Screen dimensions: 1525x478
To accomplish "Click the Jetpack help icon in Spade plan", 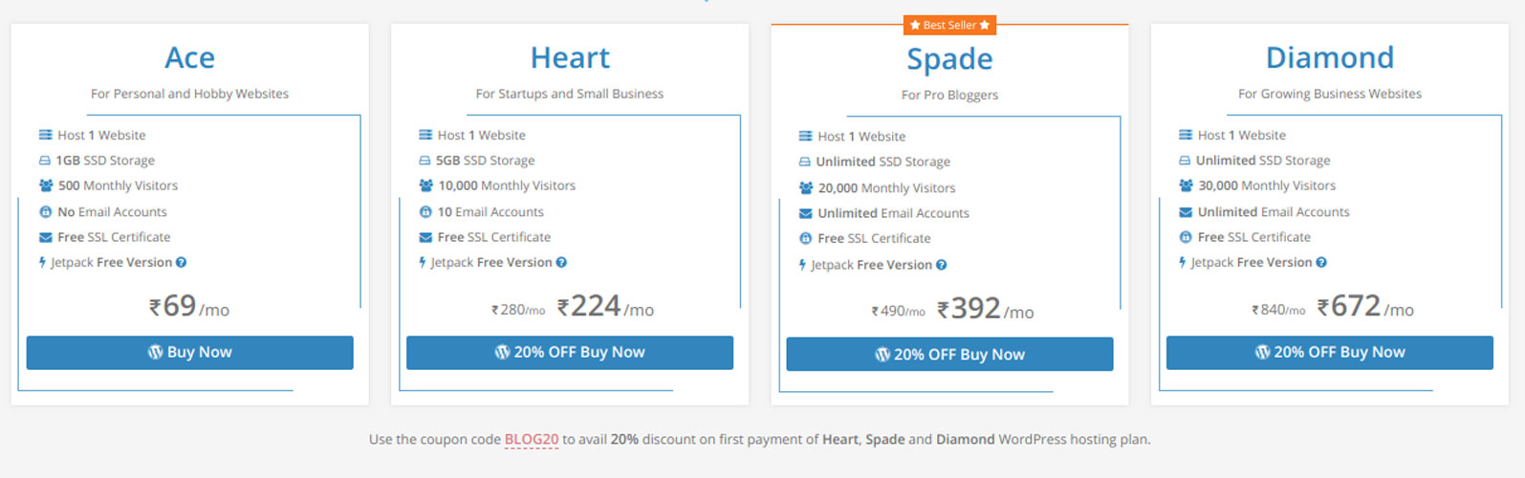I will coord(941,265).
